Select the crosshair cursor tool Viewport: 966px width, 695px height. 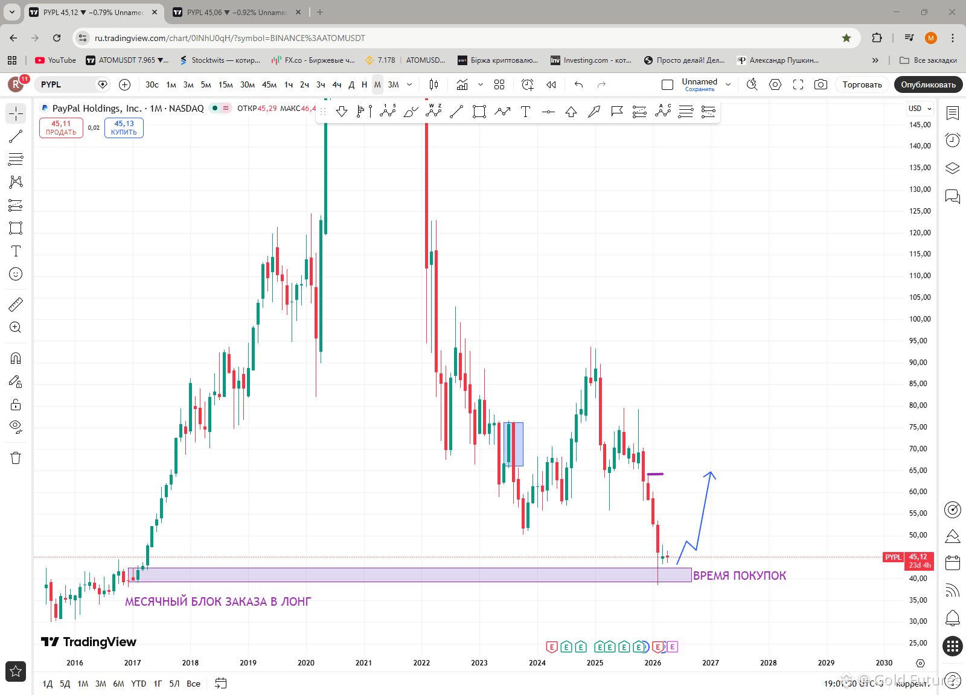tap(16, 113)
